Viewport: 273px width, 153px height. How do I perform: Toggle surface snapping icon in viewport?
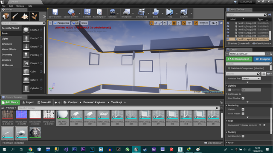tap(170, 23)
